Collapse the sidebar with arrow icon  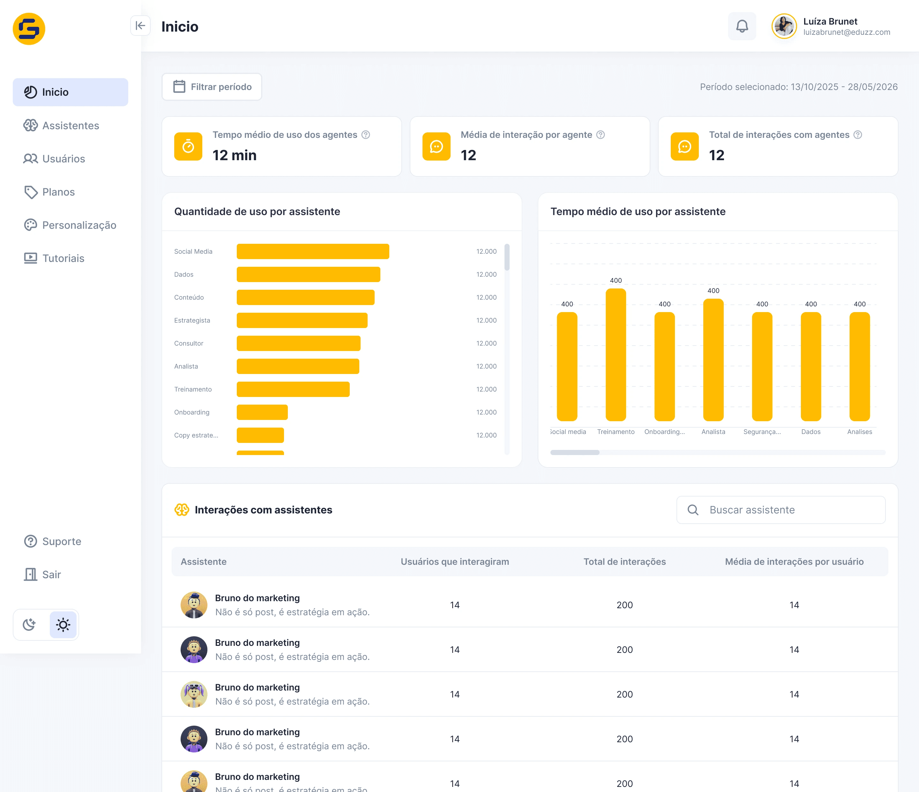[x=140, y=26]
